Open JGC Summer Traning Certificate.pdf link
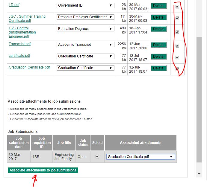This screenshot has width=207, height=187. [x=27, y=17]
